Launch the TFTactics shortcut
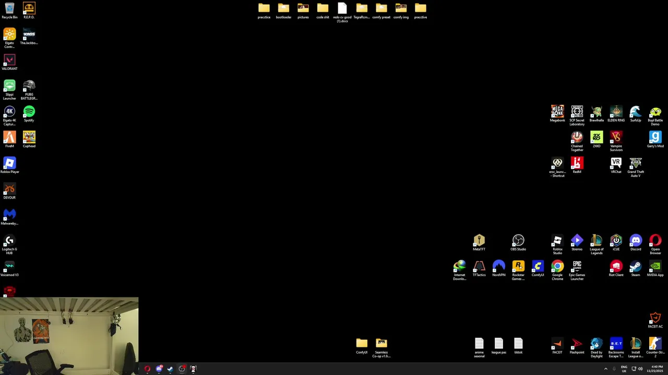This screenshot has height=375, width=668. click(479, 268)
